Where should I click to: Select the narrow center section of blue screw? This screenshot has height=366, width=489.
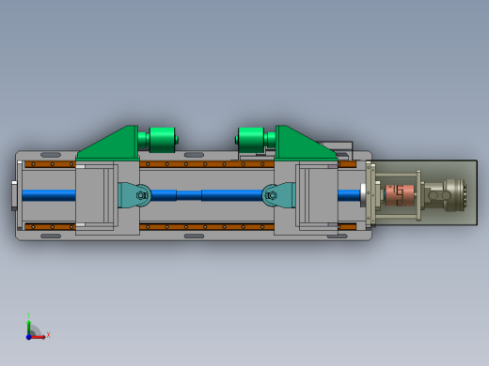coord(189,195)
